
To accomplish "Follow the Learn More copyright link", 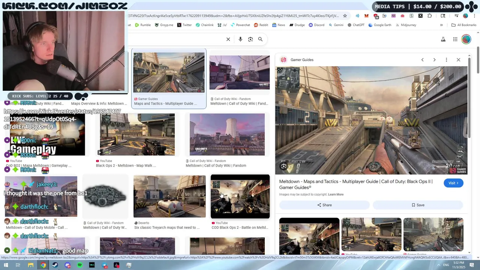I will click(x=336, y=195).
